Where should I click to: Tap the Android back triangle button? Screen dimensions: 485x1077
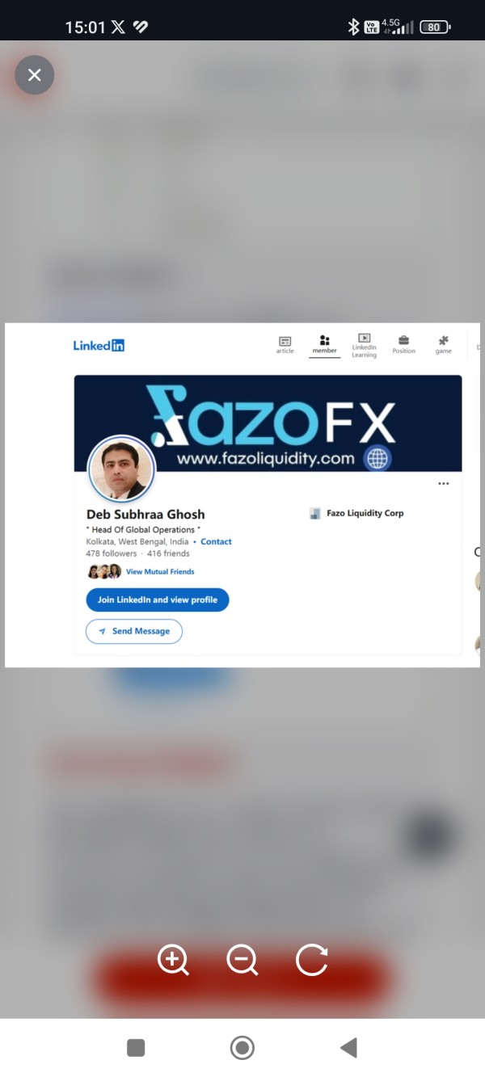point(348,1048)
